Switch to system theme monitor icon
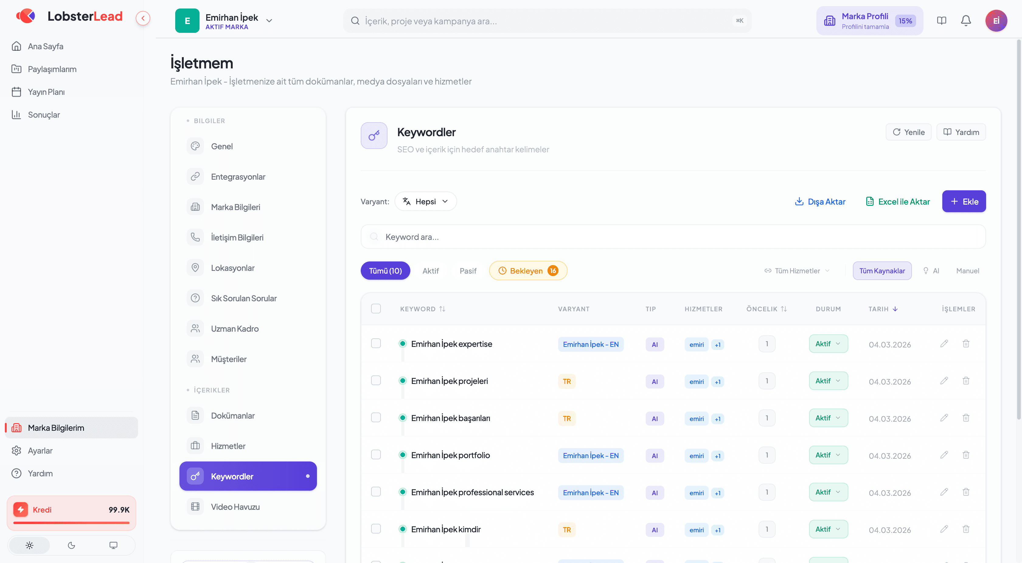Viewport: 1022px width, 563px height. click(x=113, y=545)
